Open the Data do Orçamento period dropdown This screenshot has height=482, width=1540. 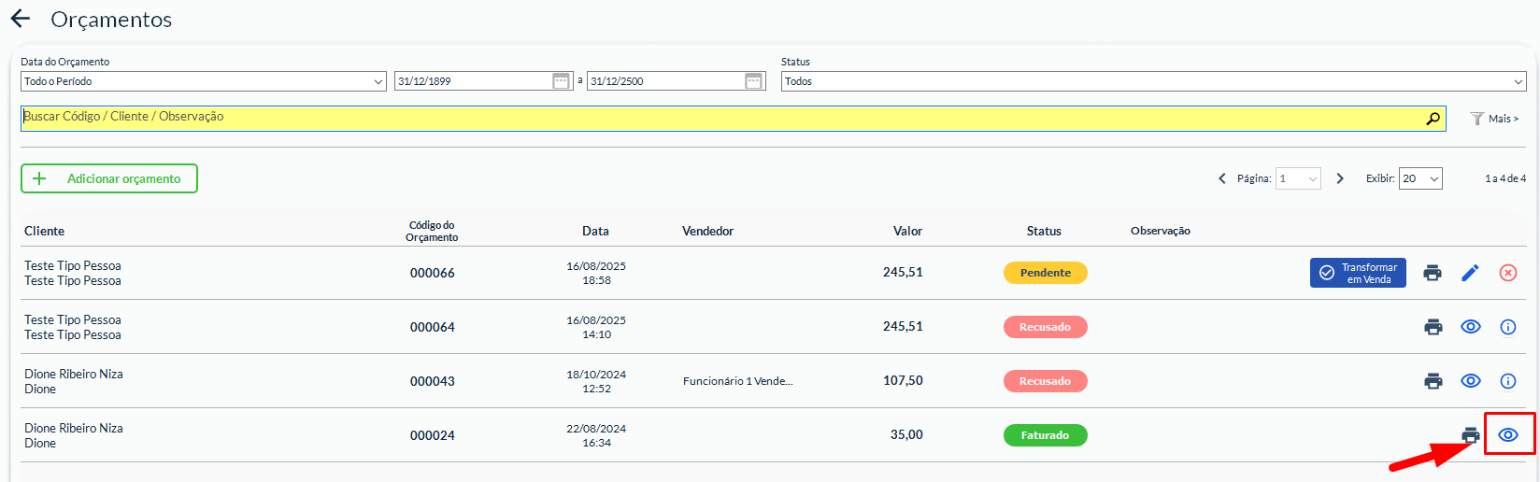[203, 81]
